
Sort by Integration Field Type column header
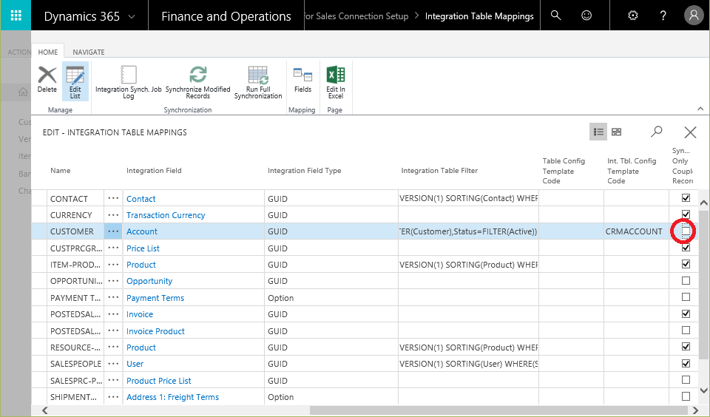(x=304, y=170)
